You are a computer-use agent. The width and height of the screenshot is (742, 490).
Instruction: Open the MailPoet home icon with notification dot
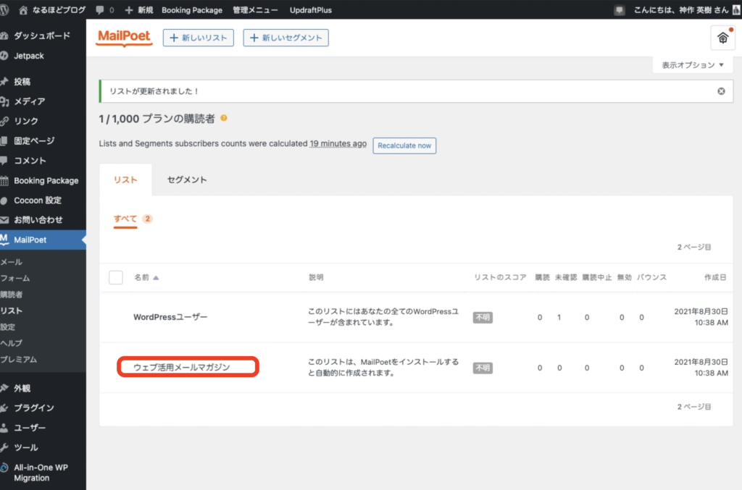pyautogui.click(x=722, y=38)
